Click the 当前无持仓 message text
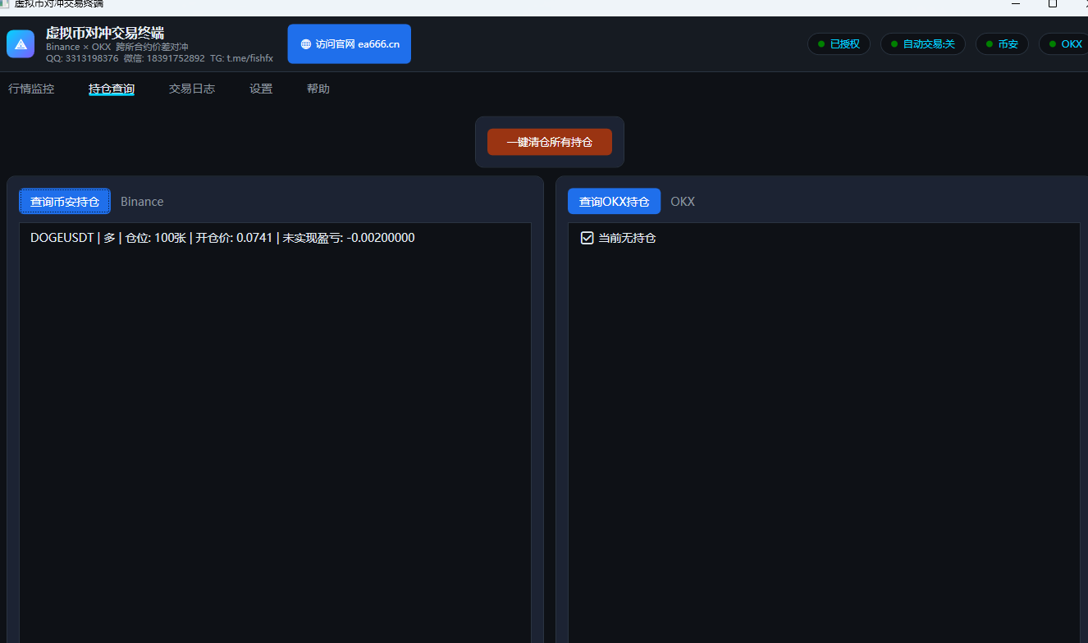The height and width of the screenshot is (643, 1088). (x=627, y=238)
